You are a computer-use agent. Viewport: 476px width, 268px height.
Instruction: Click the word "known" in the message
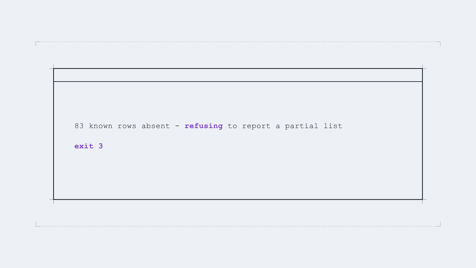point(101,126)
